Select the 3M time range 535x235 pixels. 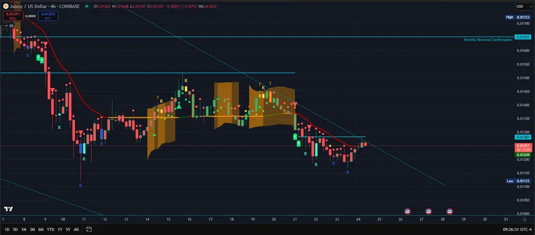pos(33,229)
